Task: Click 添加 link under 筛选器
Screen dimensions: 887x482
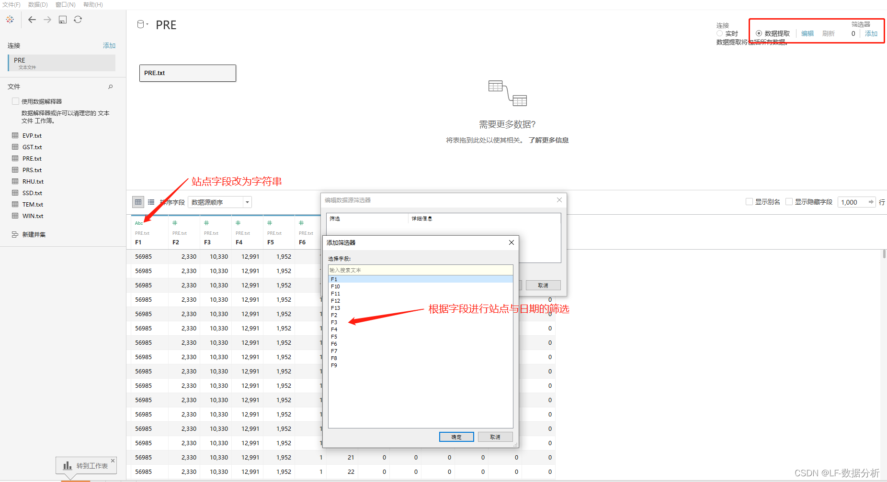Action: (x=871, y=33)
